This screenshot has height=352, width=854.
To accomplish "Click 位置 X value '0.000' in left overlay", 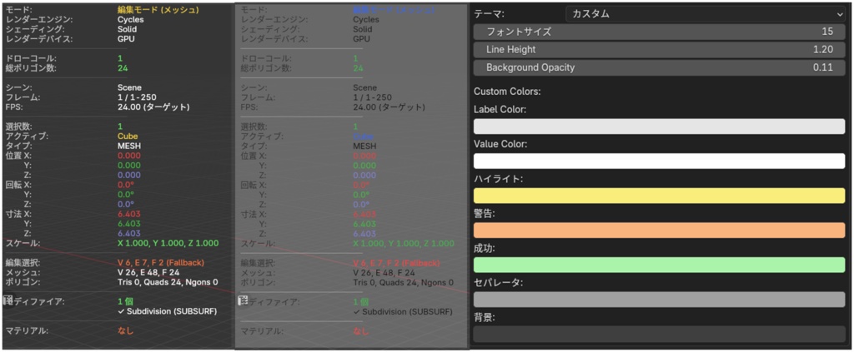I will 129,156.
